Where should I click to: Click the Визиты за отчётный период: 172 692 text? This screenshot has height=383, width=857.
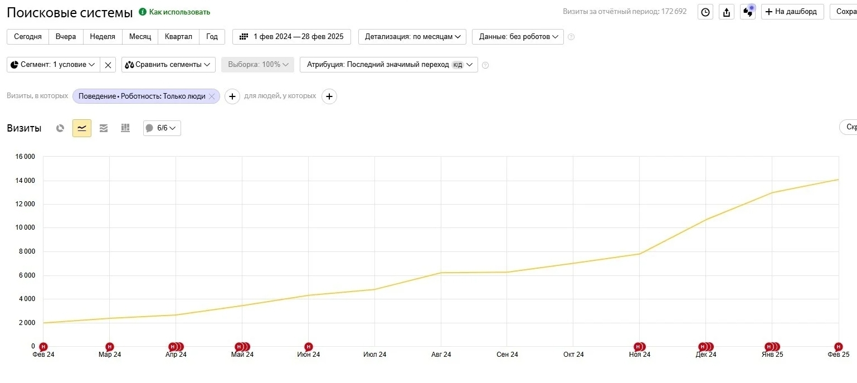625,12
